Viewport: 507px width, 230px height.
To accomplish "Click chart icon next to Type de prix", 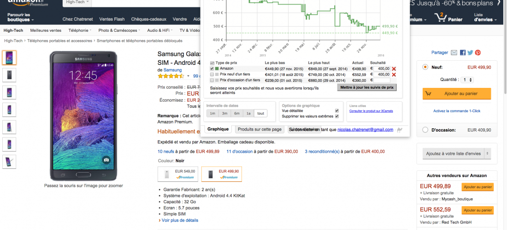I will point(212,63).
